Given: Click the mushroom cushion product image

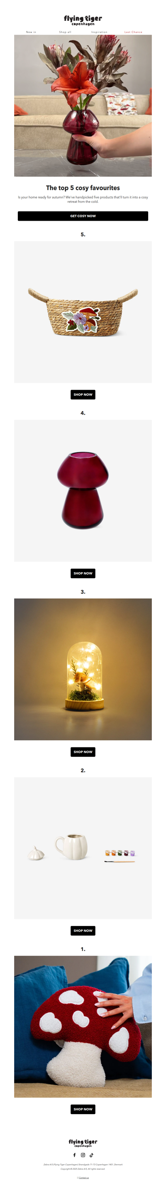Looking at the screenshot, I should 83,1026.
